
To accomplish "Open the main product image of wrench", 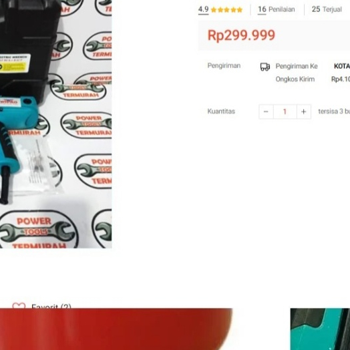I will [56, 124].
